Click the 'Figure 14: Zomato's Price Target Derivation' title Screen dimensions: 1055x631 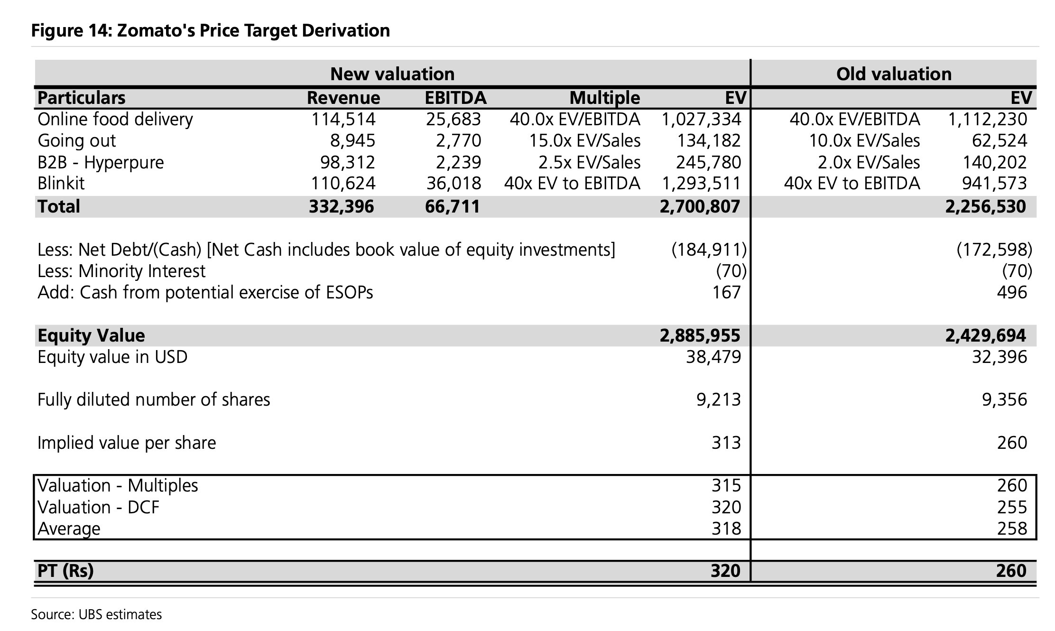coord(211,31)
